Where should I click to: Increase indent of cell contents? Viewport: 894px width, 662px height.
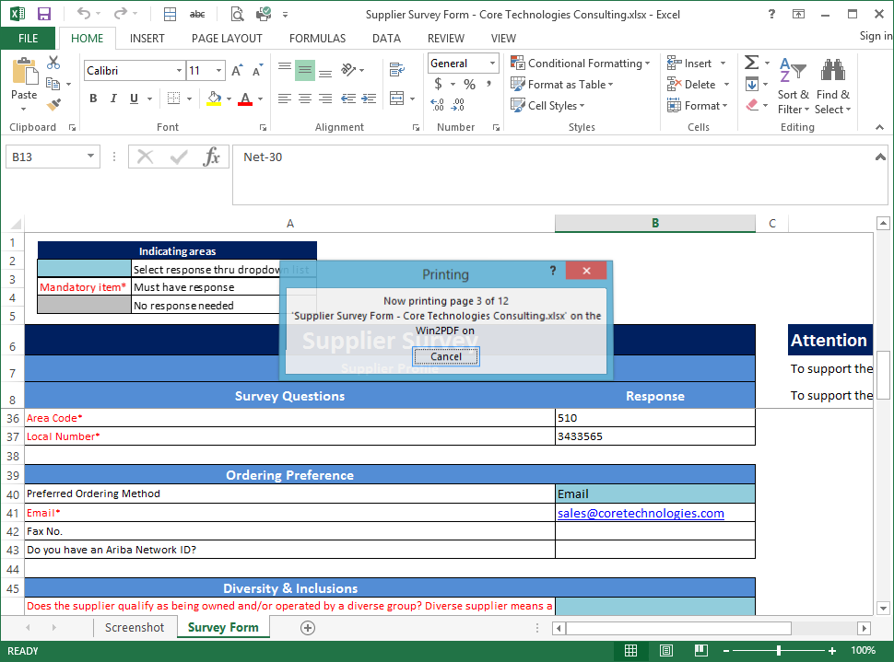coord(369,99)
